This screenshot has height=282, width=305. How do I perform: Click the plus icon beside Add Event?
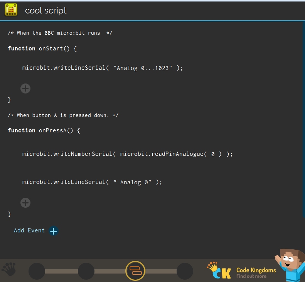pyautogui.click(x=54, y=231)
